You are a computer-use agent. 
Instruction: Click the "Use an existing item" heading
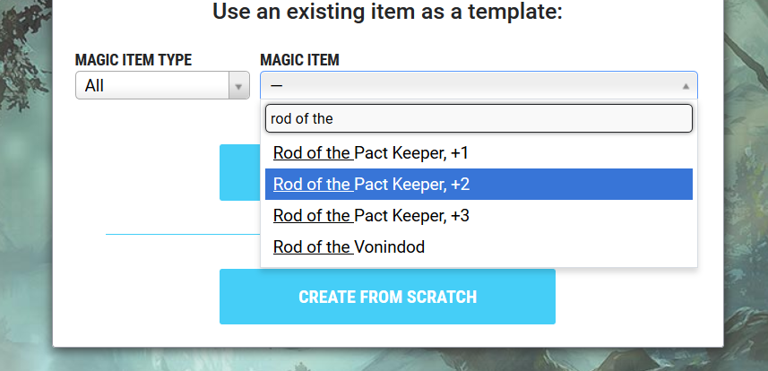pyautogui.click(x=387, y=12)
